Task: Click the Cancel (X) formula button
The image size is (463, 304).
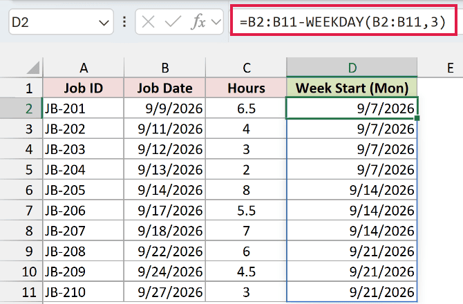Action: click(x=149, y=22)
